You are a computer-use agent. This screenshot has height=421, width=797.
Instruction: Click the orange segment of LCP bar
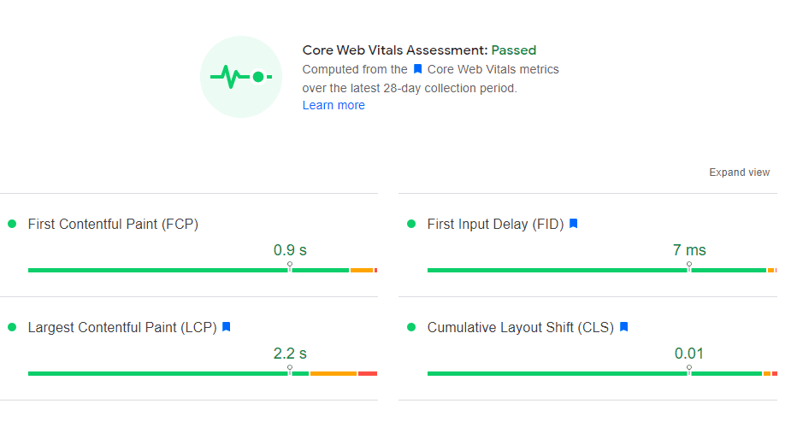[x=334, y=373]
